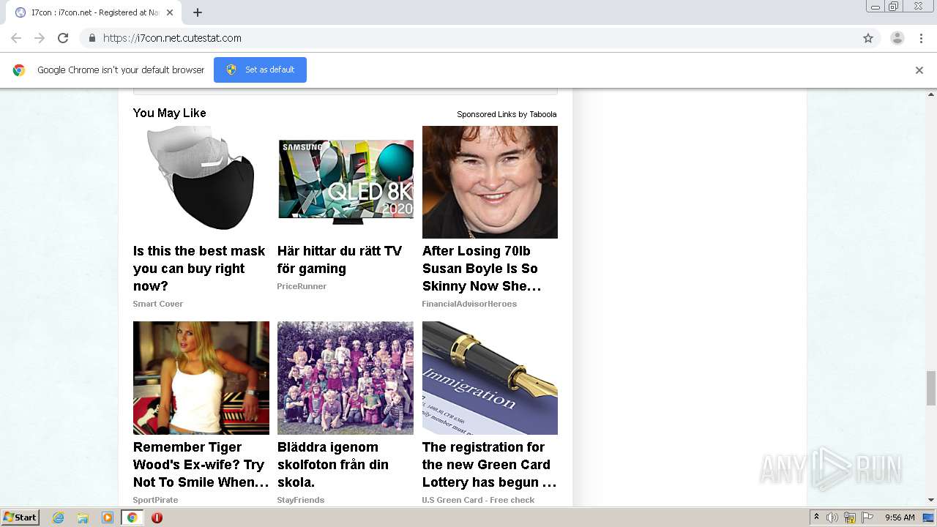
Task: Click the browser forward arrow
Action: (x=40, y=38)
